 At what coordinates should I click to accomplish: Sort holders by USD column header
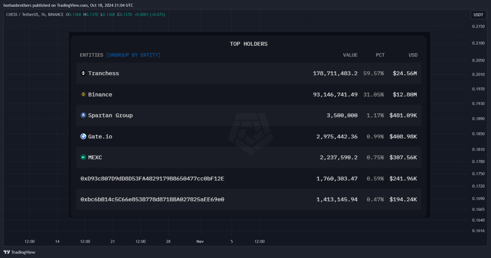[x=413, y=55]
